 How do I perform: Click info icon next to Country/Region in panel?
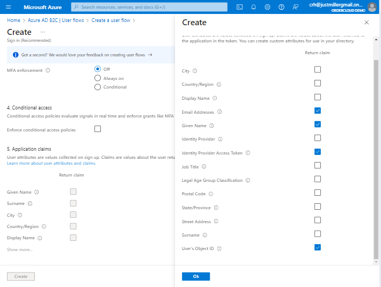click(219, 85)
